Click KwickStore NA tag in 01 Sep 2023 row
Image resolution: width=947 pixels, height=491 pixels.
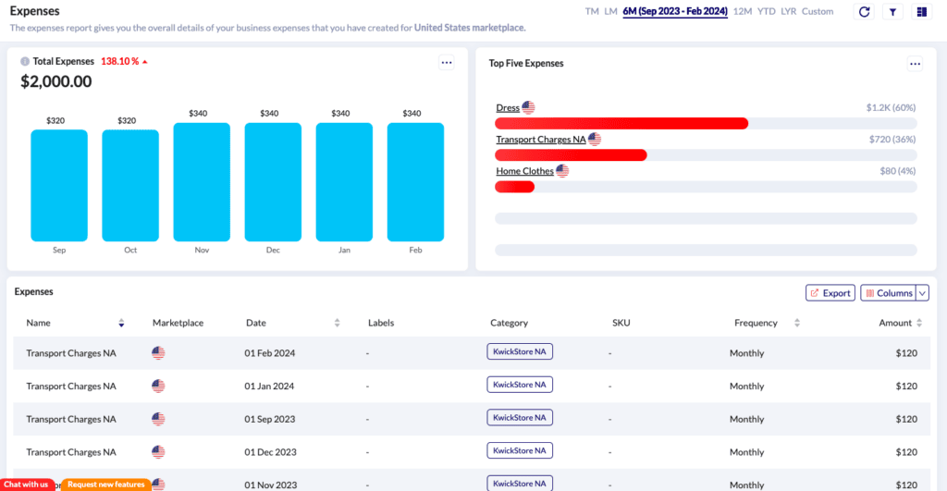pos(520,417)
